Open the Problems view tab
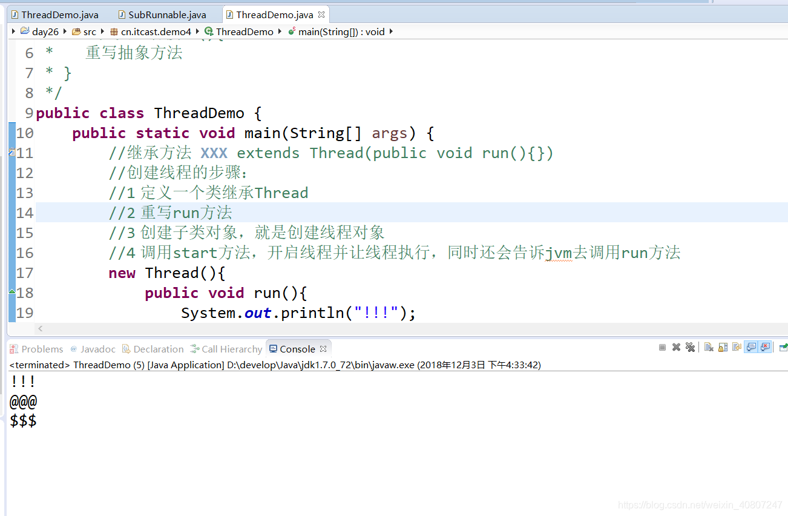Screen dimensions: 788x516 pyautogui.click(x=36, y=349)
